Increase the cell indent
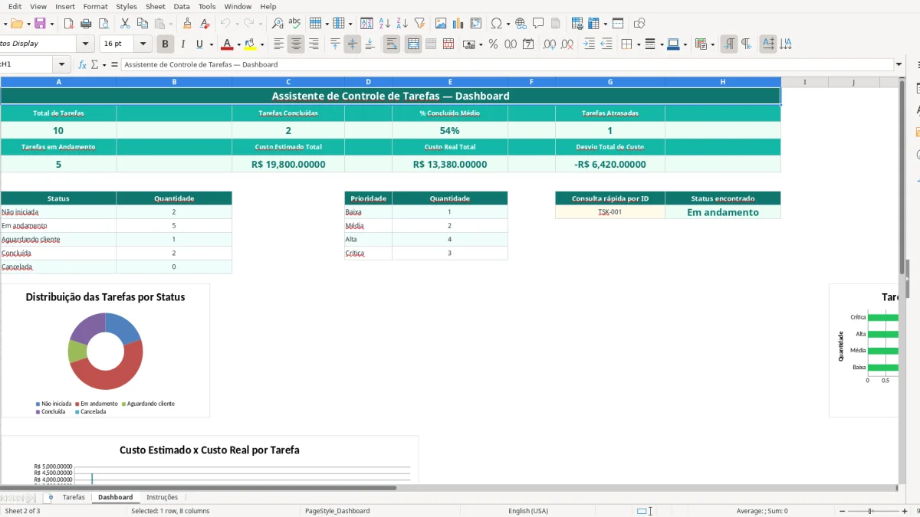This screenshot has width=920, height=517. point(589,44)
